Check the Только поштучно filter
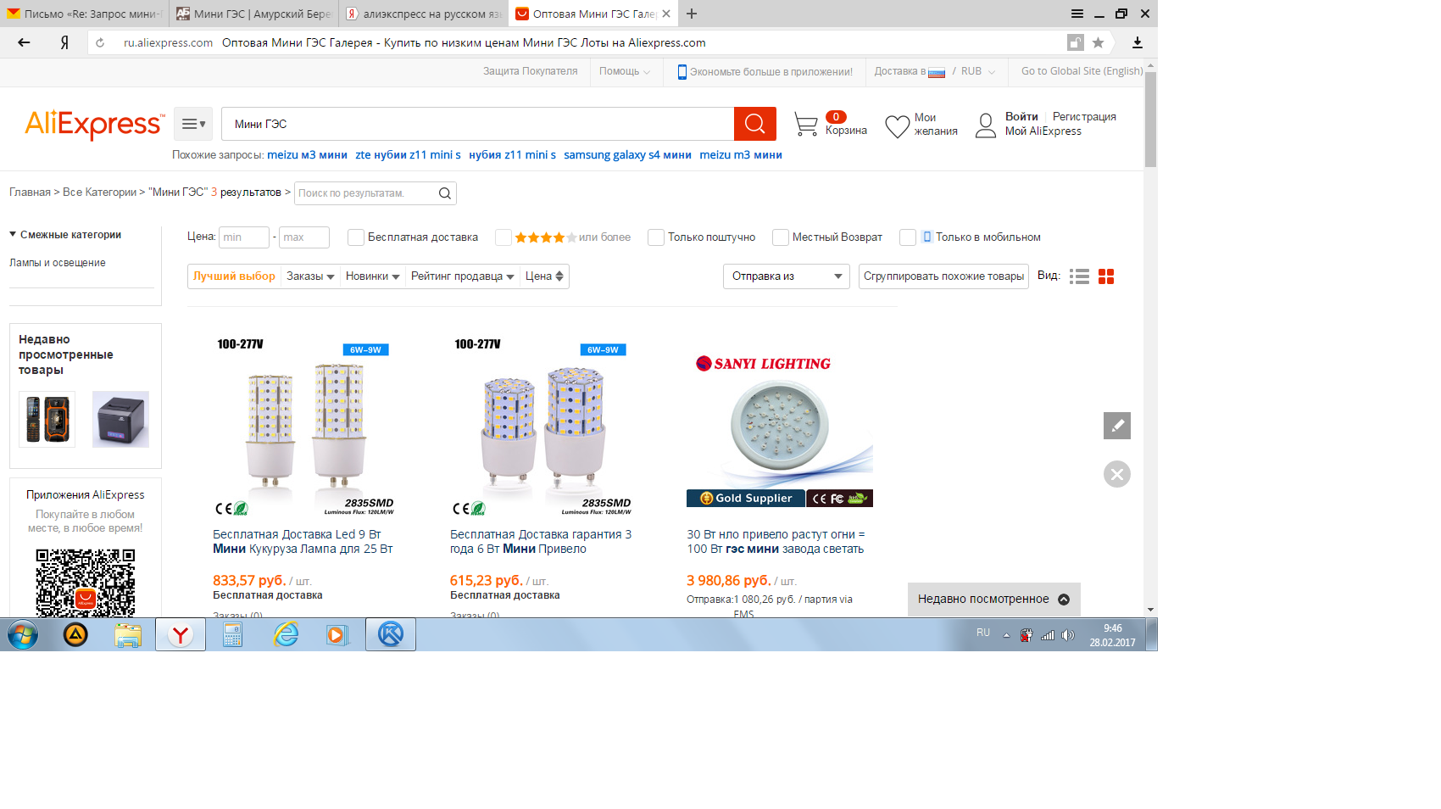This screenshot has width=1441, height=809. click(656, 237)
